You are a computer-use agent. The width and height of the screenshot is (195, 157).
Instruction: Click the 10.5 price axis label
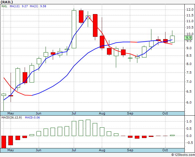pyautogui.click(x=190, y=27)
